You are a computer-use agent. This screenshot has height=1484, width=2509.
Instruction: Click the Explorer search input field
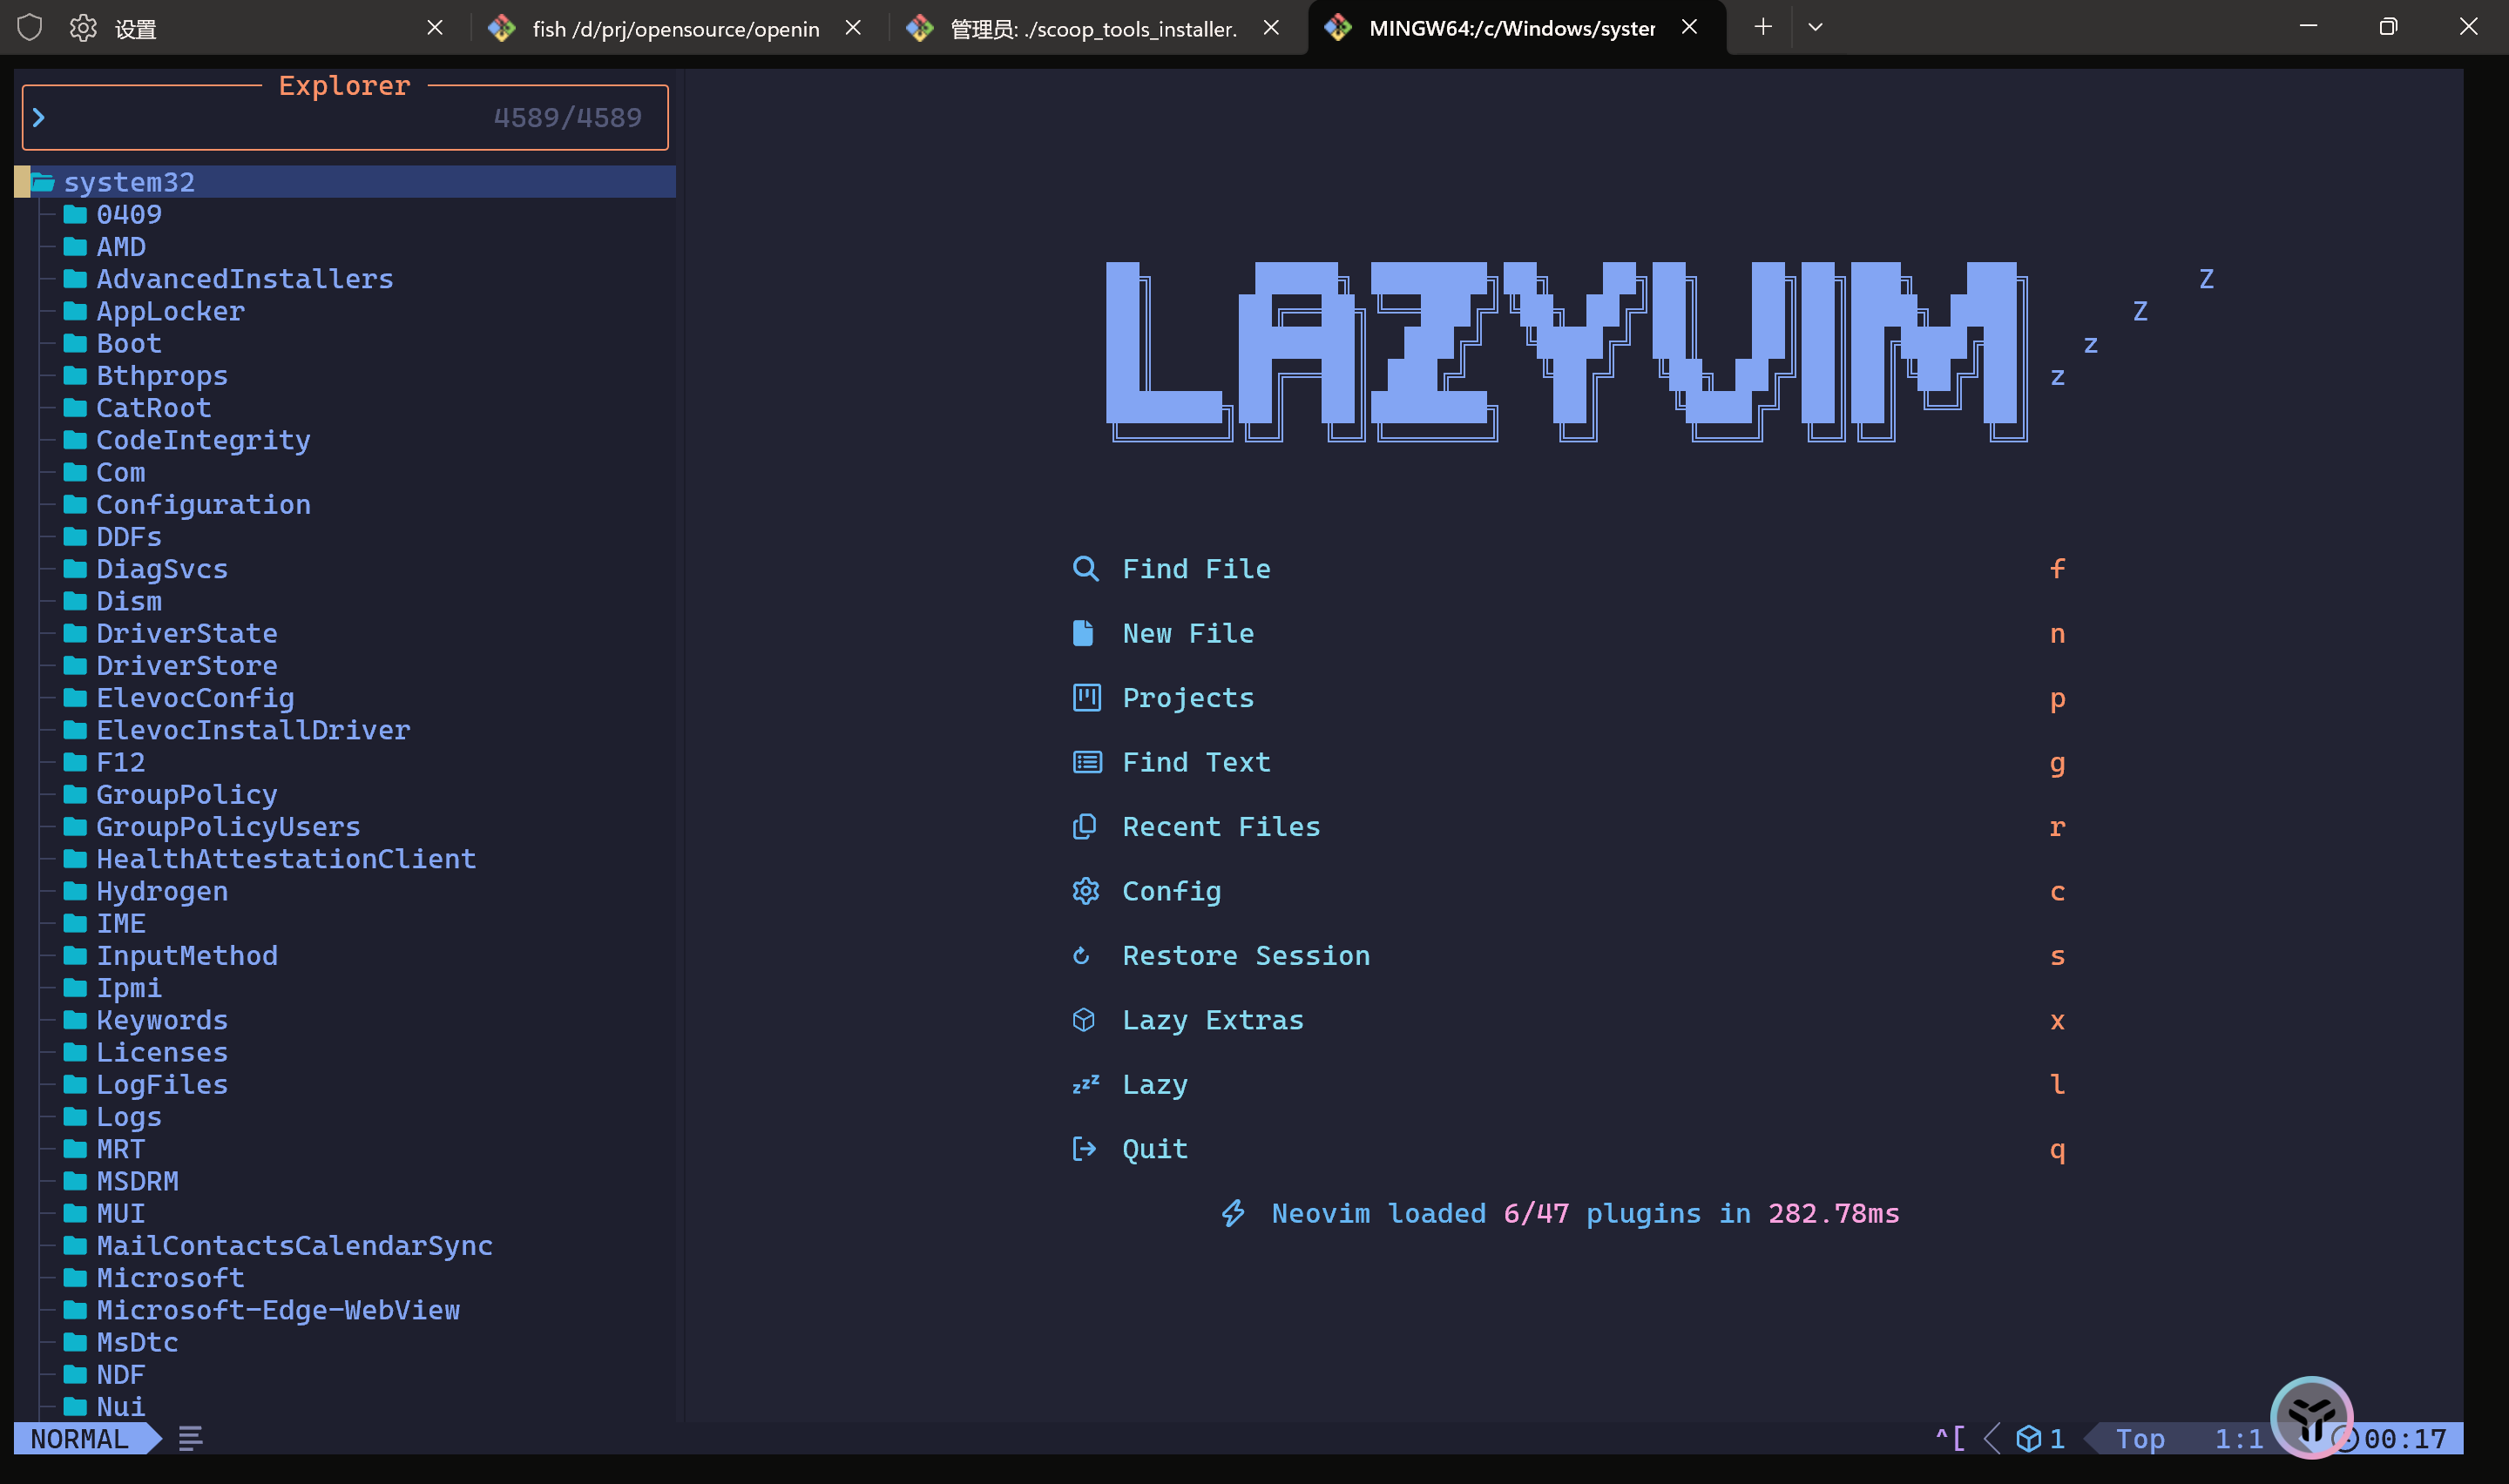click(345, 118)
